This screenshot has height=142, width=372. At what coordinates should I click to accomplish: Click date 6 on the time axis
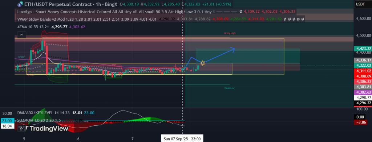pyautogui.click(x=78, y=139)
